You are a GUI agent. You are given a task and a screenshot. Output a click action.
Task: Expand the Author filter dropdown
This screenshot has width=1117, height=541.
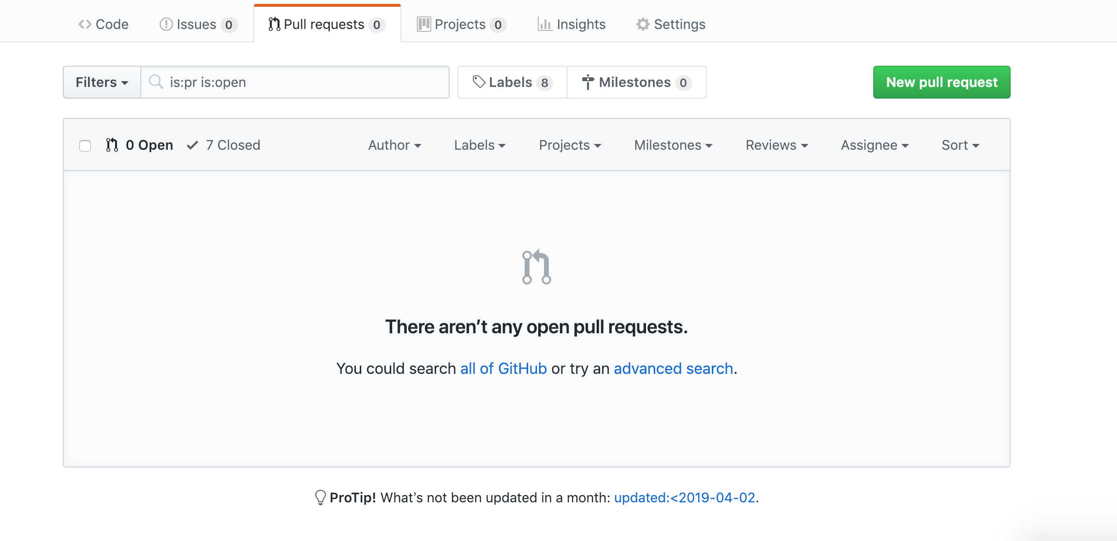[x=395, y=145]
